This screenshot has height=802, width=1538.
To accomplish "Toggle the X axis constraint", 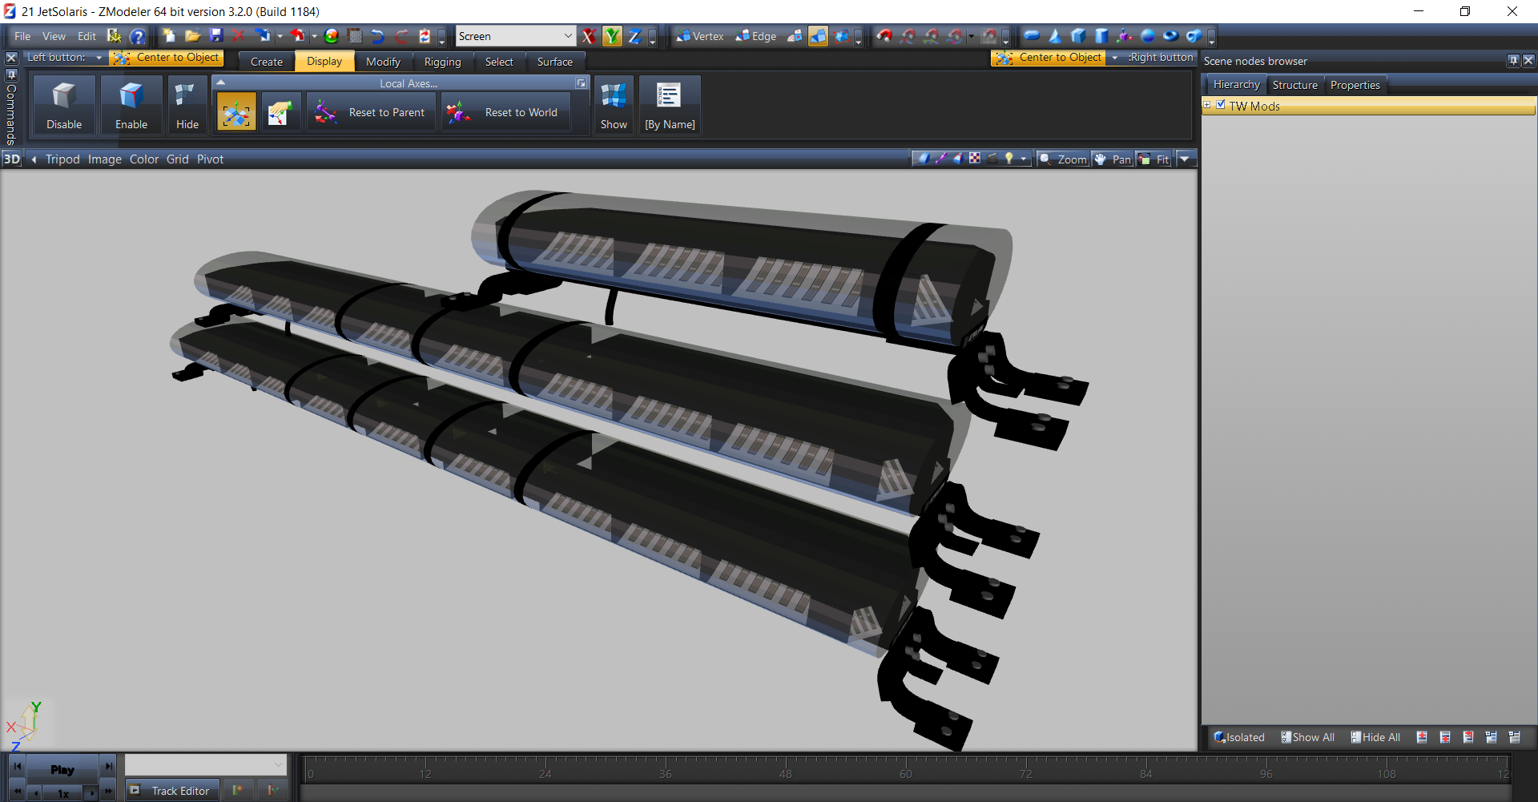I will (589, 36).
